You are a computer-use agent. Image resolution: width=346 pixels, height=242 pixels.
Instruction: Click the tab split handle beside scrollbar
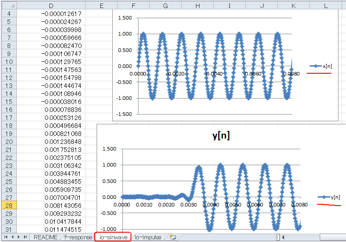278,237
